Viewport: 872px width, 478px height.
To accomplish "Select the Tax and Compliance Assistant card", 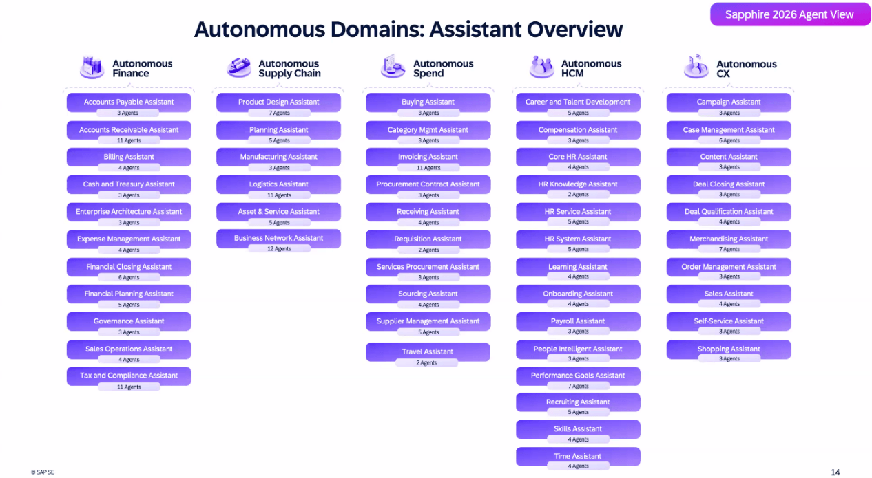I will [x=129, y=376].
